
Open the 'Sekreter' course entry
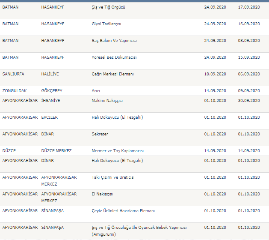coord(100,134)
